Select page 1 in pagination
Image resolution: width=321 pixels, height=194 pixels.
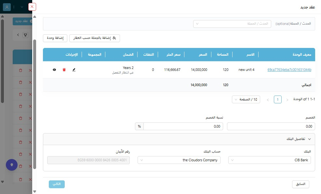click(278, 99)
